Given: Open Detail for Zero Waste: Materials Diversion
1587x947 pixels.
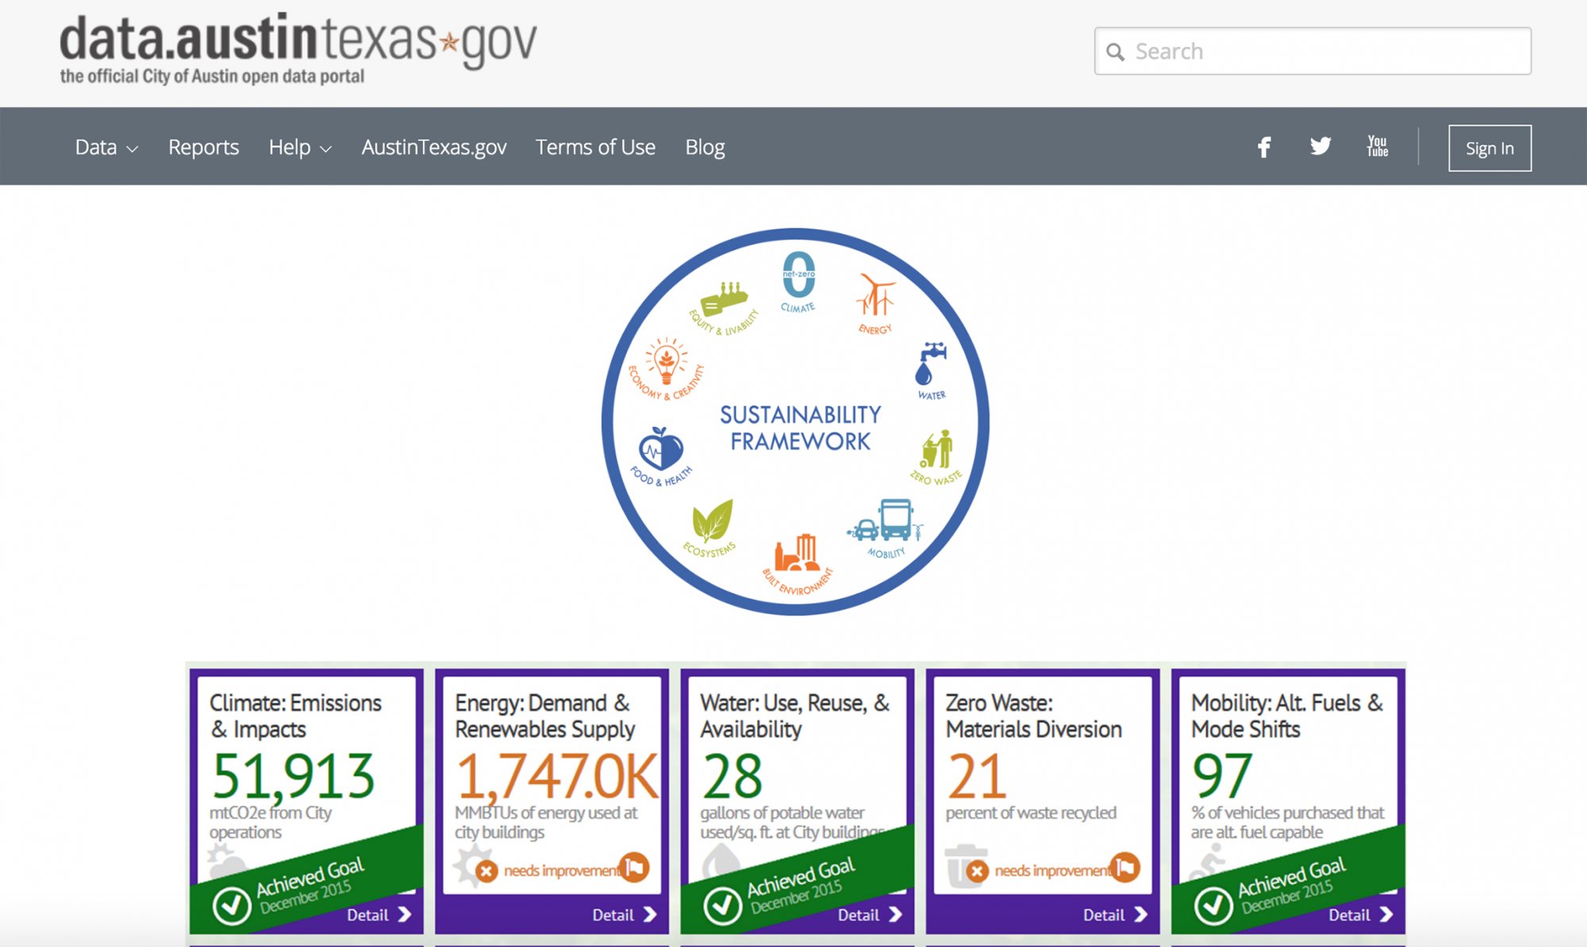Looking at the screenshot, I should tap(1115, 914).
